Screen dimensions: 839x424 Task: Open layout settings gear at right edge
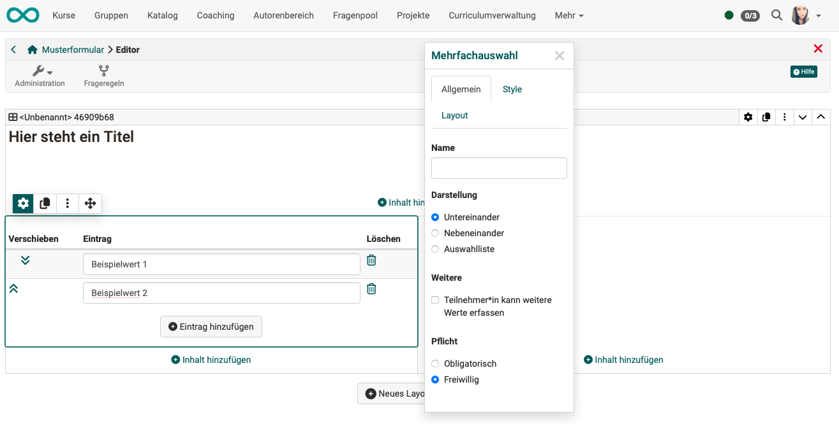click(748, 117)
